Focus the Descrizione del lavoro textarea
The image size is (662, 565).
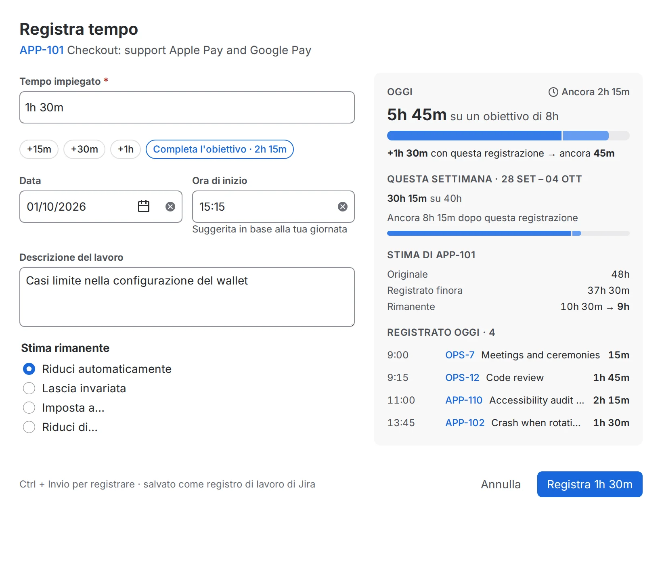point(187,297)
